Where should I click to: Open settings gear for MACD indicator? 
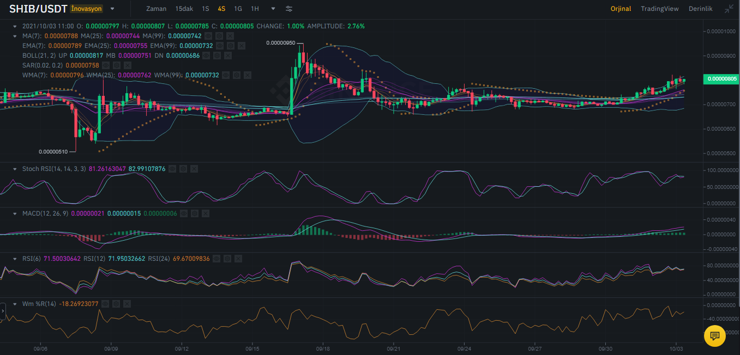[x=195, y=213]
